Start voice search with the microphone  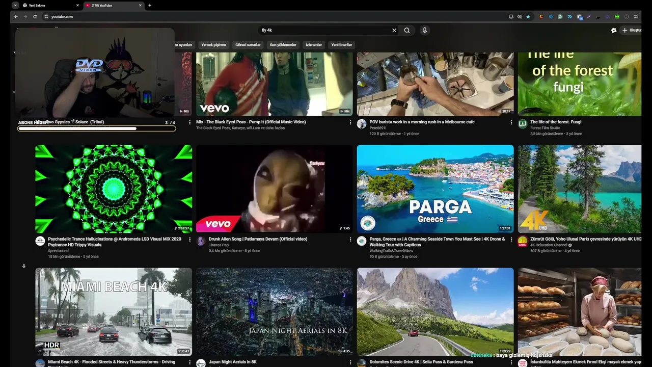424,30
